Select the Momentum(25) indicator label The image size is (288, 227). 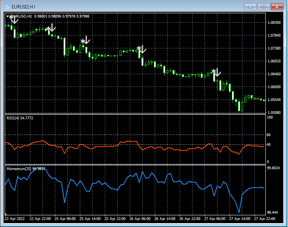tap(26, 169)
